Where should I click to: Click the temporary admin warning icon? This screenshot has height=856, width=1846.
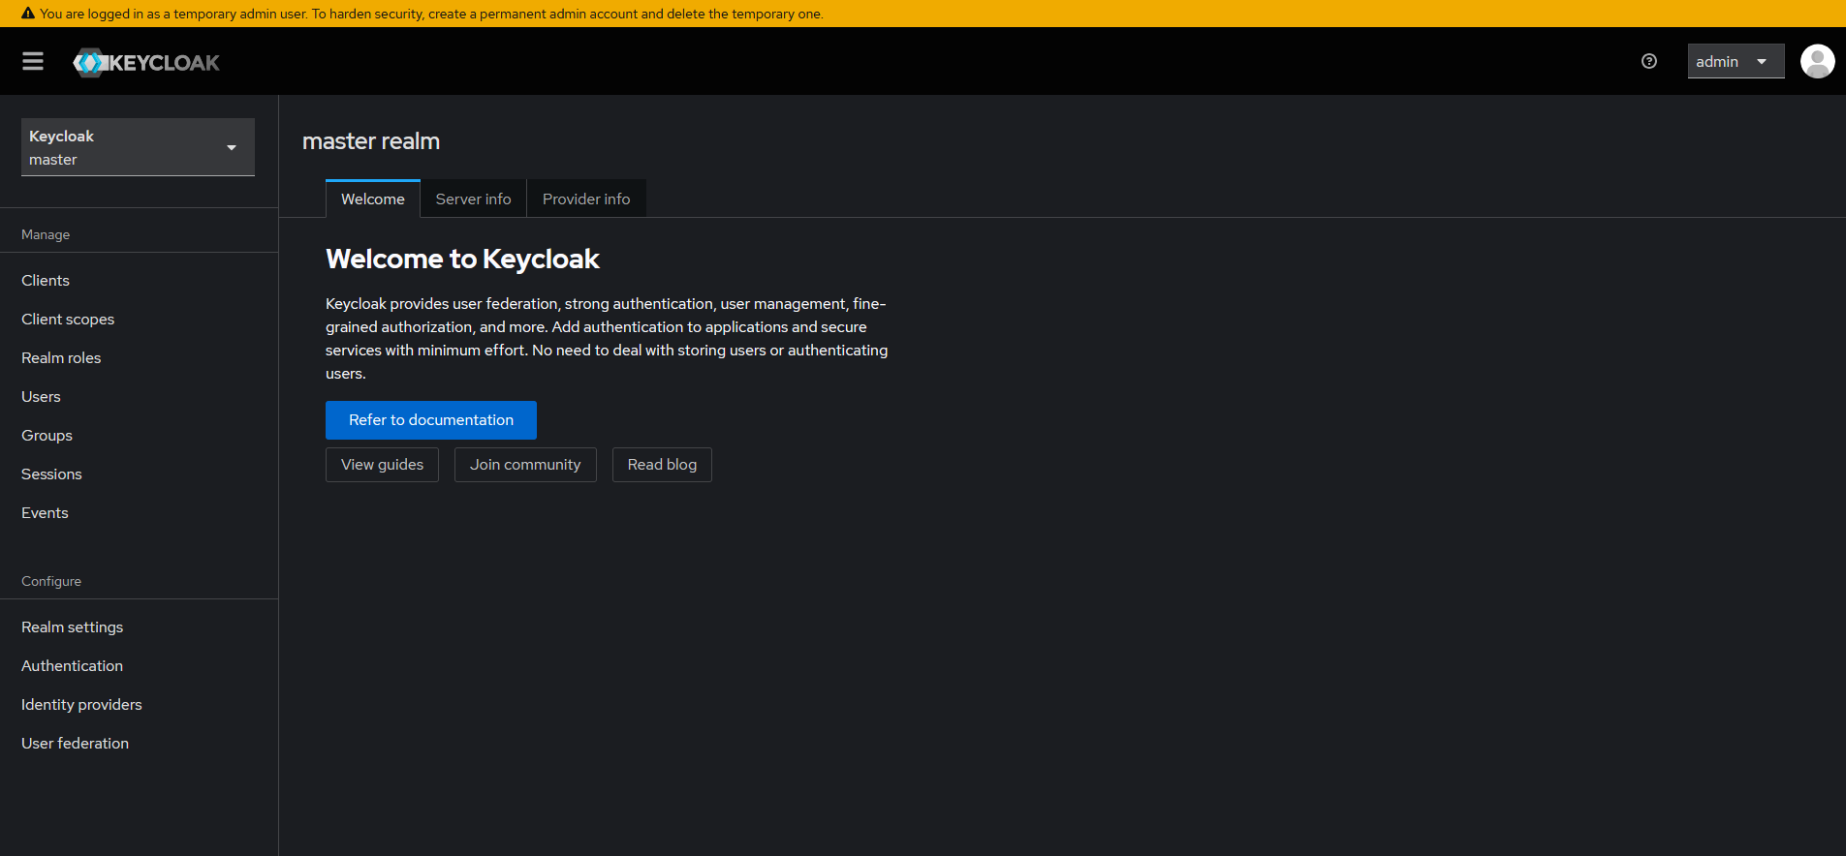pyautogui.click(x=28, y=14)
